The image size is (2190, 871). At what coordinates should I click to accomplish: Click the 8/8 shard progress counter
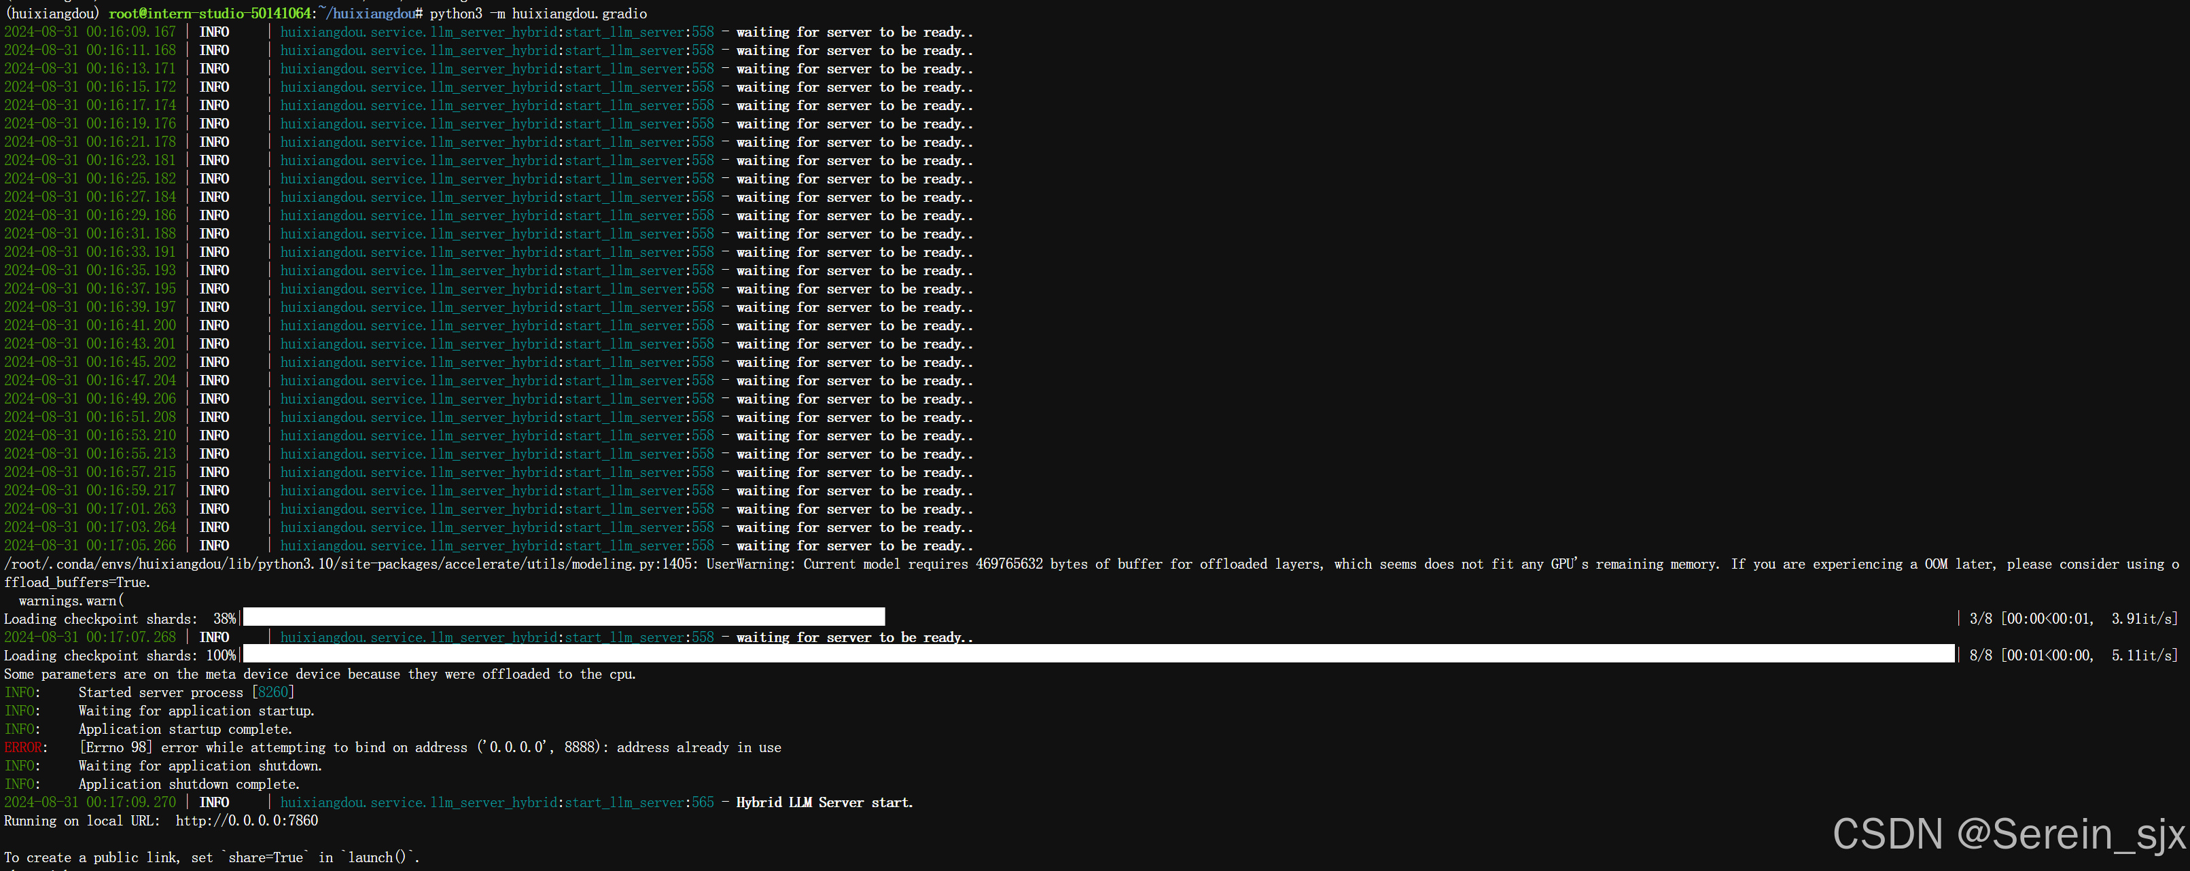click(x=1980, y=655)
